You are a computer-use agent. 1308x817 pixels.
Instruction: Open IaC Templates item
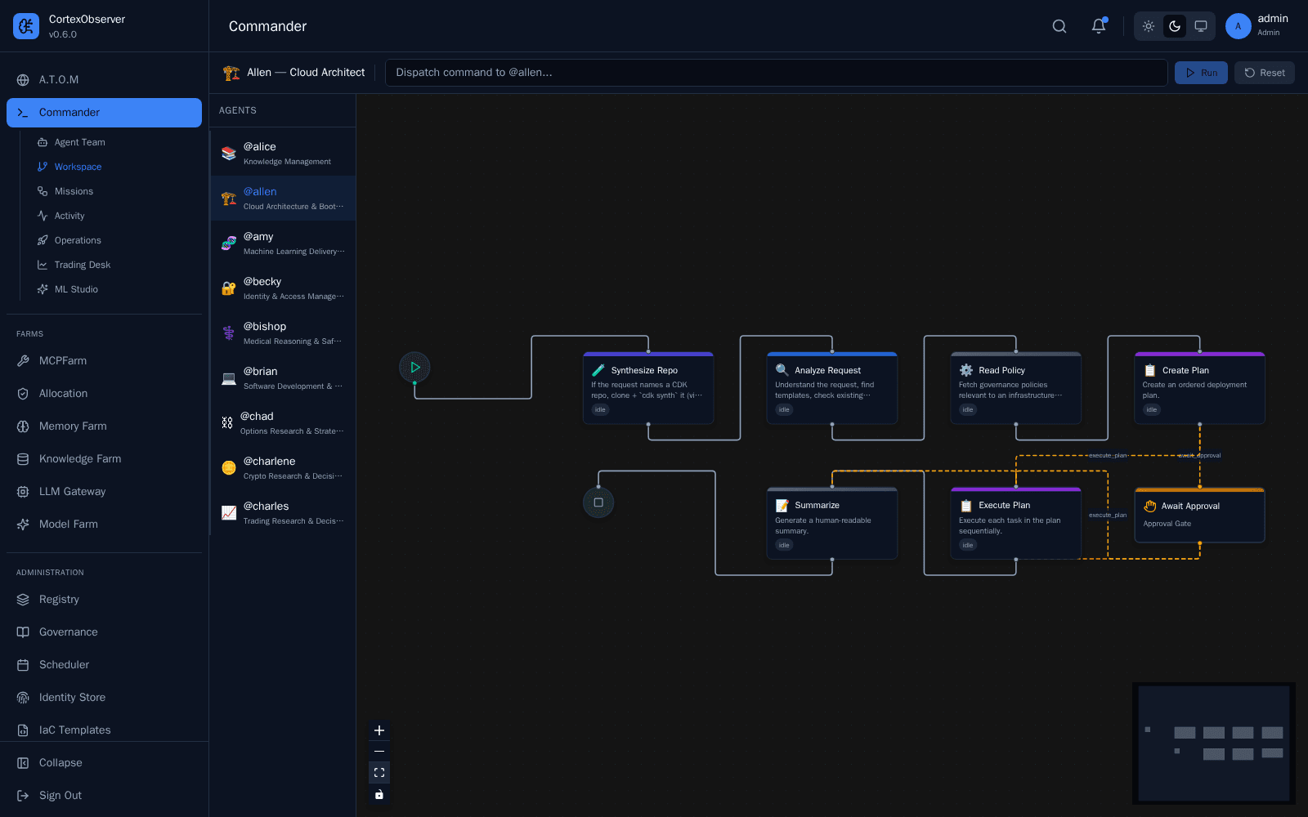coord(104,730)
